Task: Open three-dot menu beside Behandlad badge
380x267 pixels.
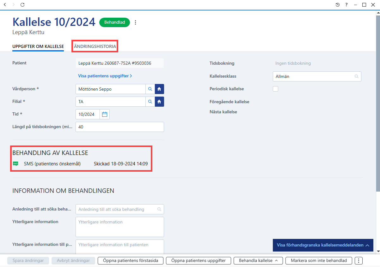Action: pyautogui.click(x=136, y=22)
